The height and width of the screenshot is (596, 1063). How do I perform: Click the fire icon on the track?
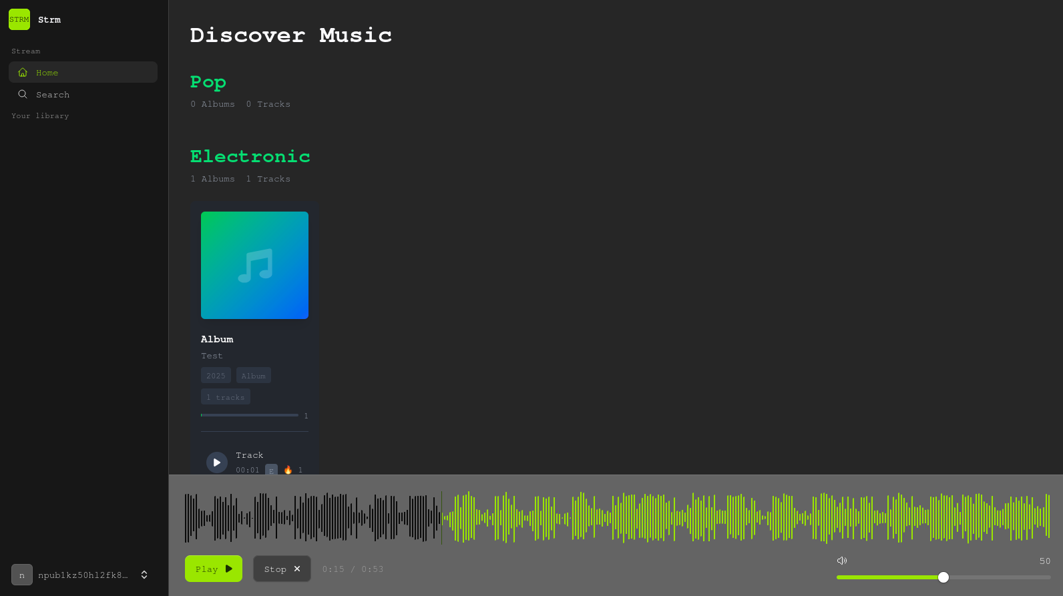pos(288,470)
